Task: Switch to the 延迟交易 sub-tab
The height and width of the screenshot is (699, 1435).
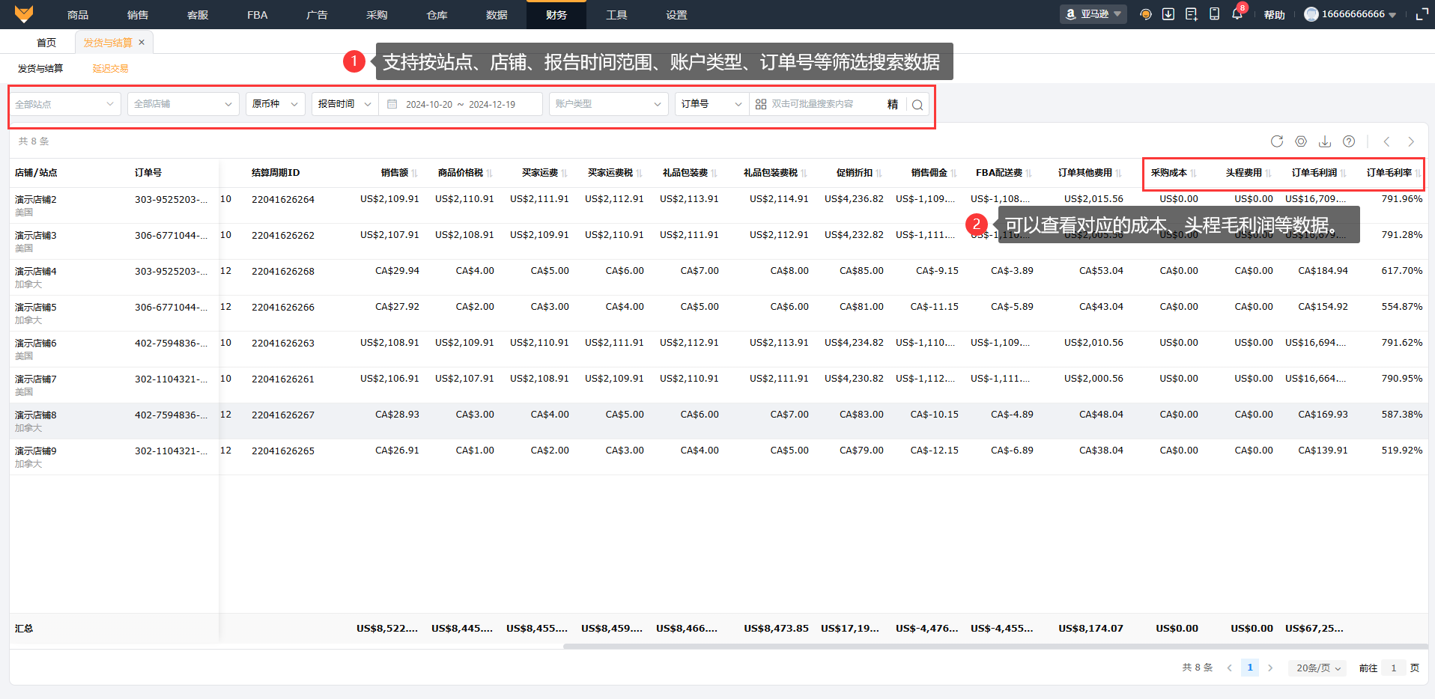Action: pos(110,69)
